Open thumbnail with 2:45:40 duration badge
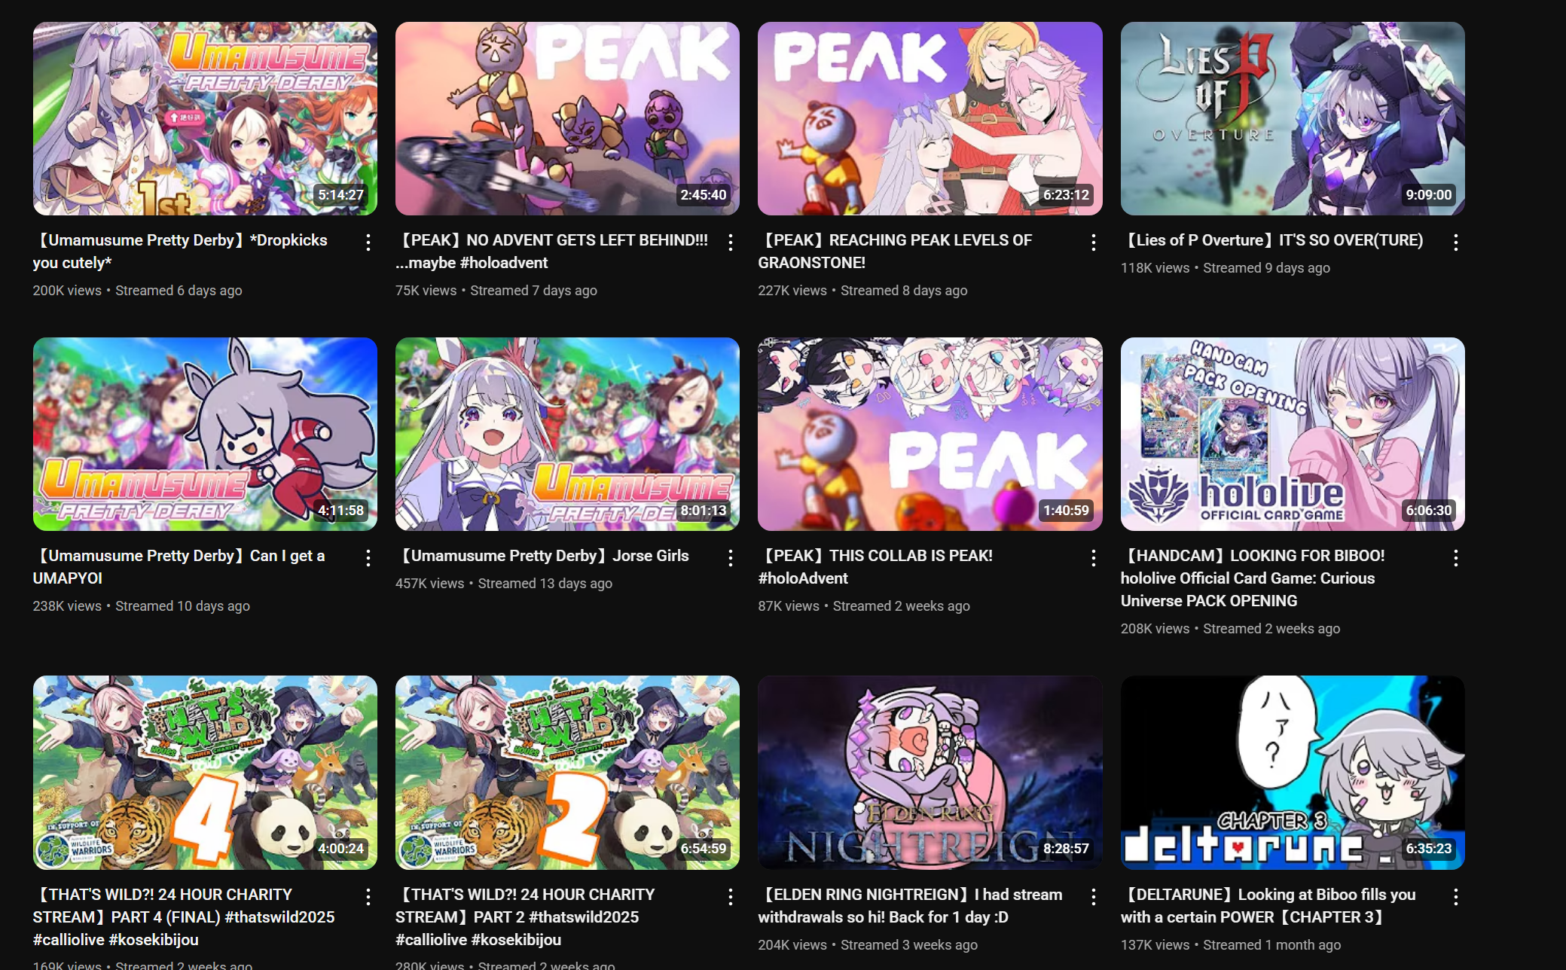Screen dimensions: 1566x970 567,118
